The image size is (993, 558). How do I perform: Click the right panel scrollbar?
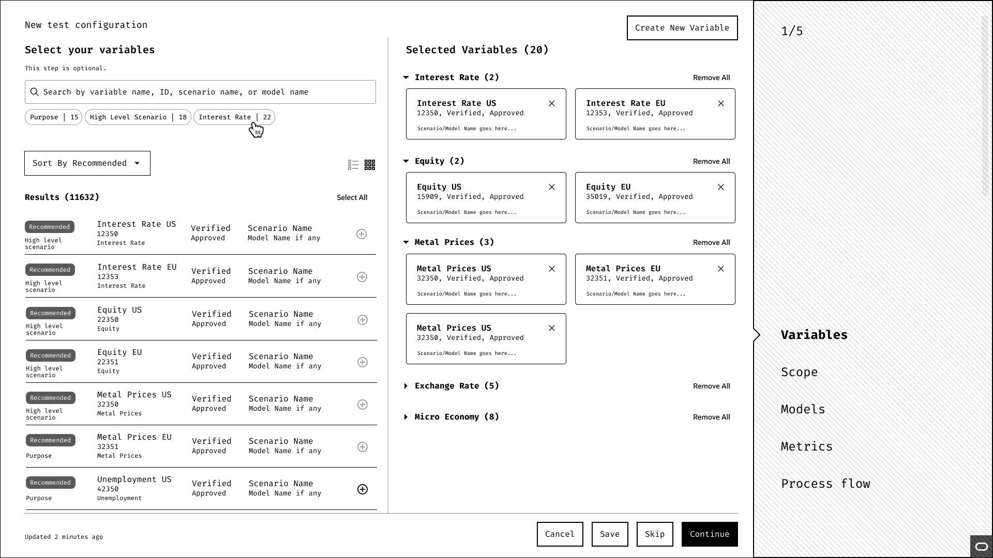coord(985,106)
